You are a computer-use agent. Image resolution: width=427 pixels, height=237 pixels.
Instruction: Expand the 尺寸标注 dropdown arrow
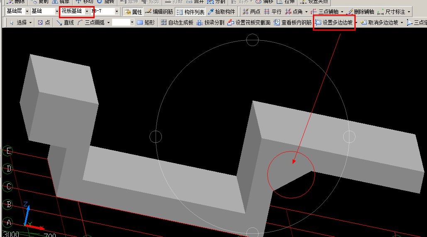point(409,12)
